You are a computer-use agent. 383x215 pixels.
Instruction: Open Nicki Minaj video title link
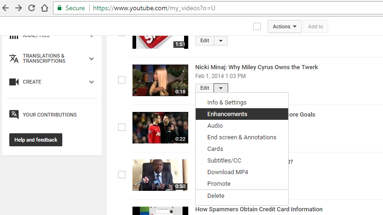[x=257, y=67]
